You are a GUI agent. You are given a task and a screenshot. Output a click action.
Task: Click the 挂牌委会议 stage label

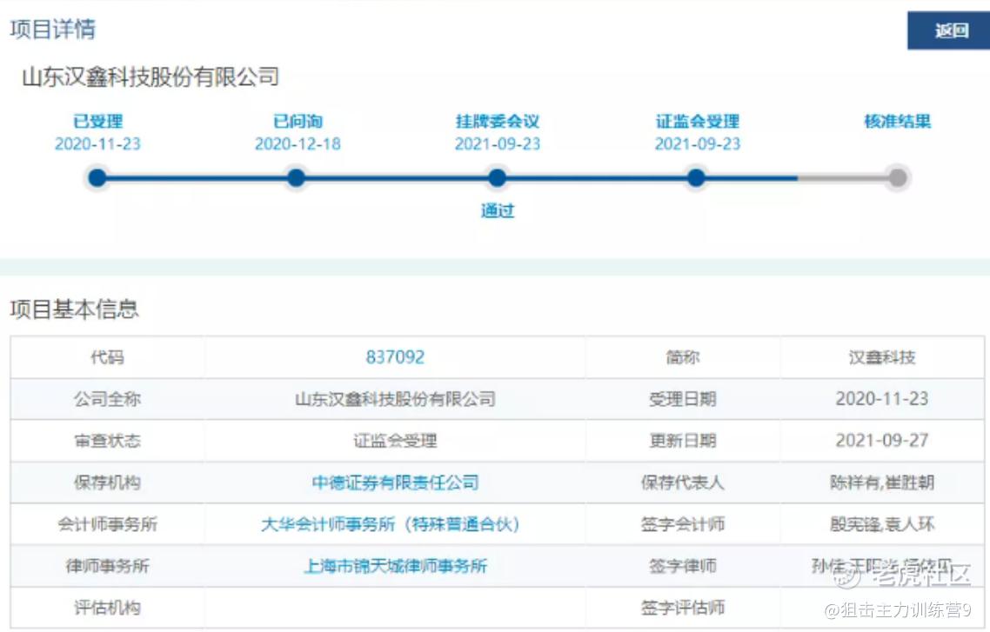(498, 121)
